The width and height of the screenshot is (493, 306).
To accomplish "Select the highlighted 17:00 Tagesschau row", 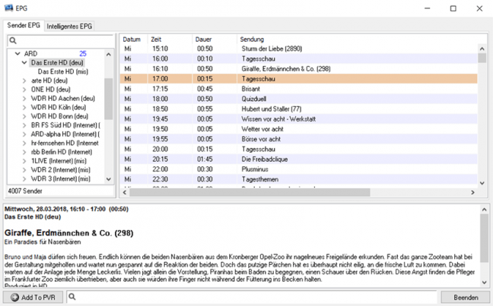I will (299, 79).
